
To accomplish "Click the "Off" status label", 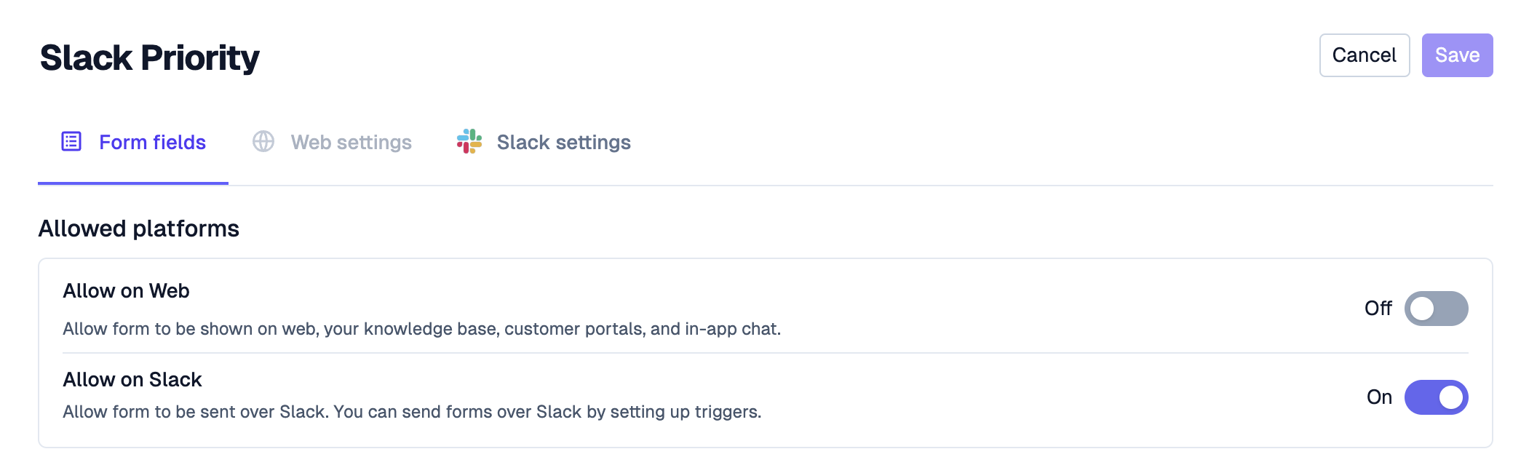I will click(1378, 309).
